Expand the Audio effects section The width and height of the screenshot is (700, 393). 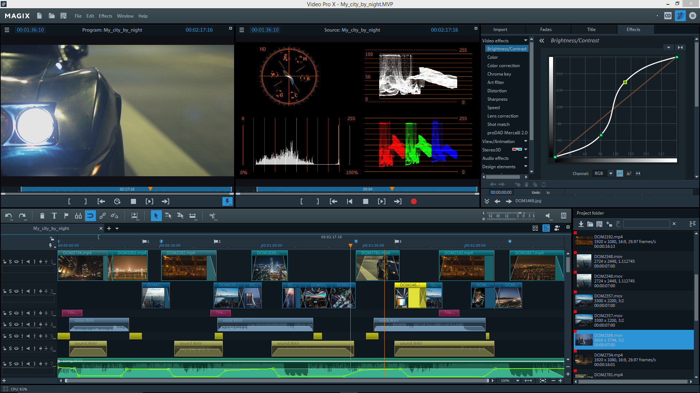click(x=525, y=158)
